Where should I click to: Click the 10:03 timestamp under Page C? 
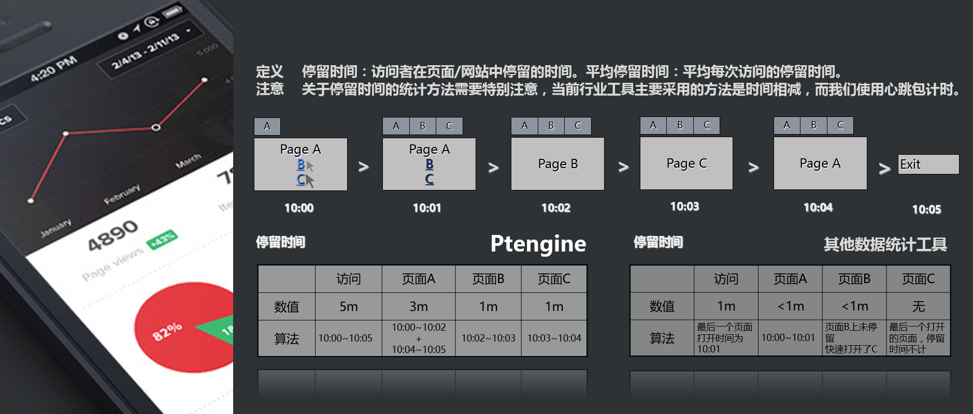point(685,206)
